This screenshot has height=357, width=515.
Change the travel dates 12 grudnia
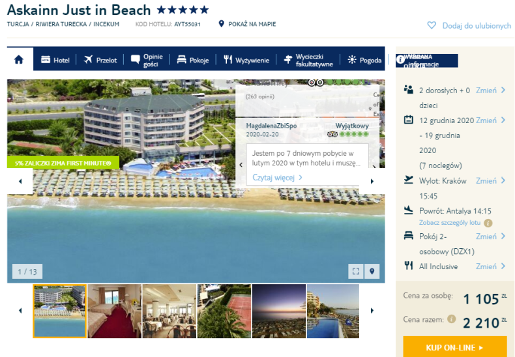point(490,121)
